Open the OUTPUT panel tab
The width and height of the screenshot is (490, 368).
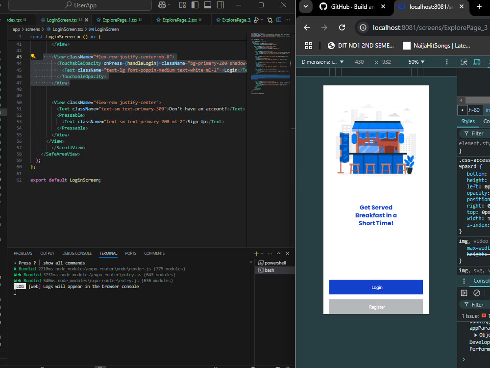(47, 253)
